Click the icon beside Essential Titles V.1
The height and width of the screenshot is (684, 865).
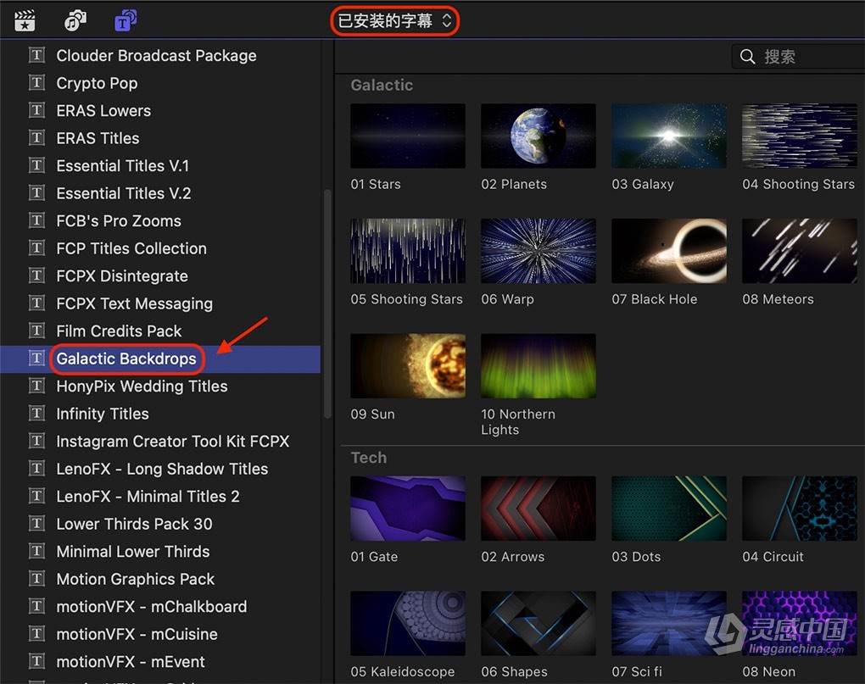36,165
